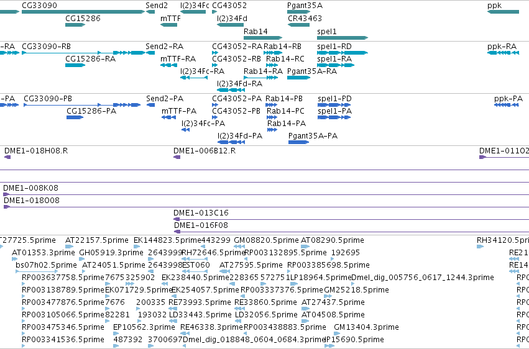Click the spel1-PA protein label
Image resolution: width=529 pixels, height=349 pixels.
(x=334, y=111)
